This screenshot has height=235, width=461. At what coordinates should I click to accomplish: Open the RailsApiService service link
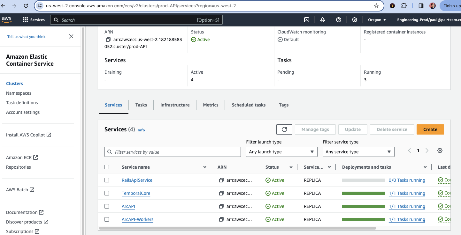pyautogui.click(x=137, y=180)
